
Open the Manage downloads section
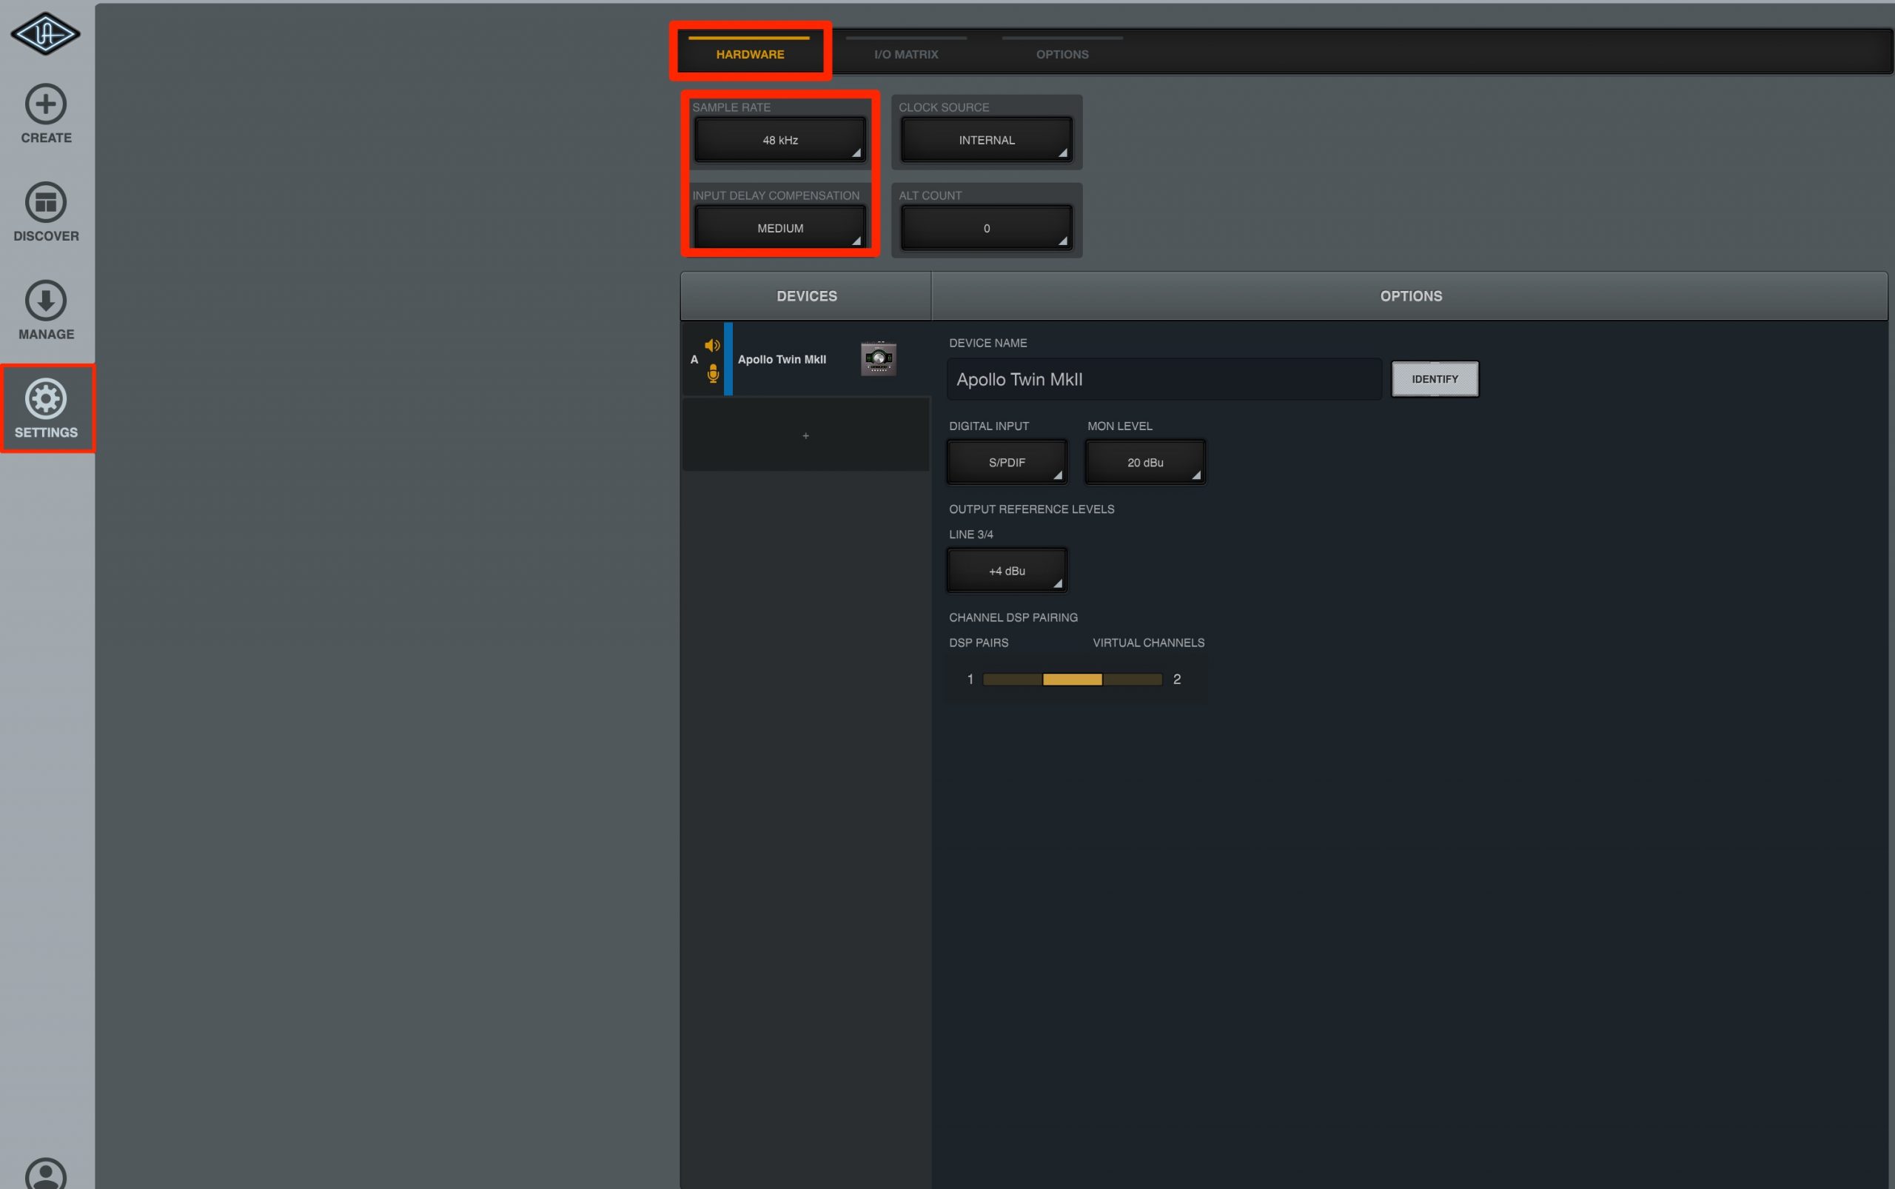[x=46, y=311]
